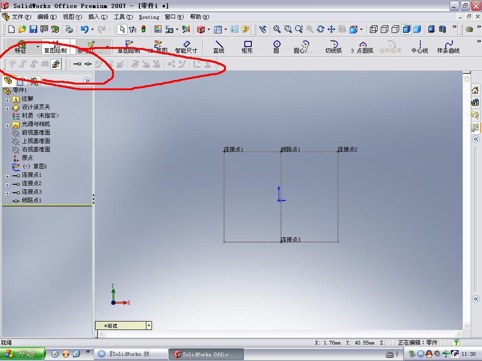Open the 工具(T) menu
Screen dimensions: 482x361
pyautogui.click(x=123, y=17)
